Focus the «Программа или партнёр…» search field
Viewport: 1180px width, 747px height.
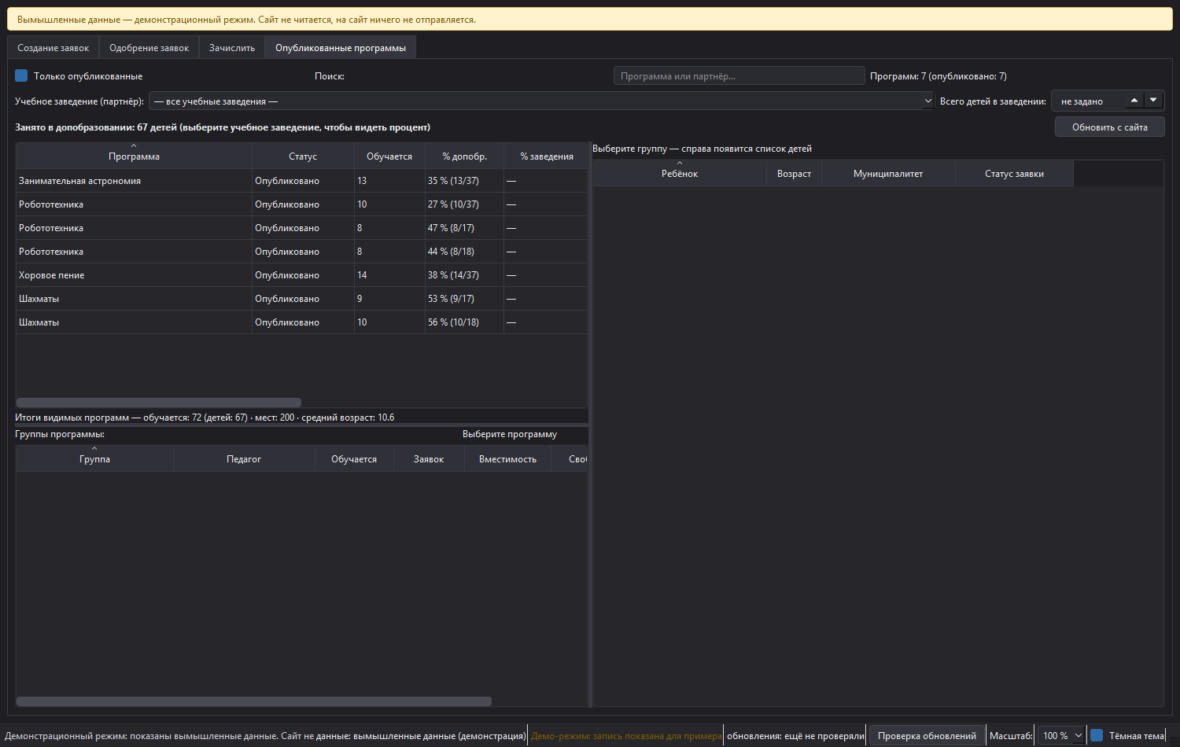tap(739, 76)
